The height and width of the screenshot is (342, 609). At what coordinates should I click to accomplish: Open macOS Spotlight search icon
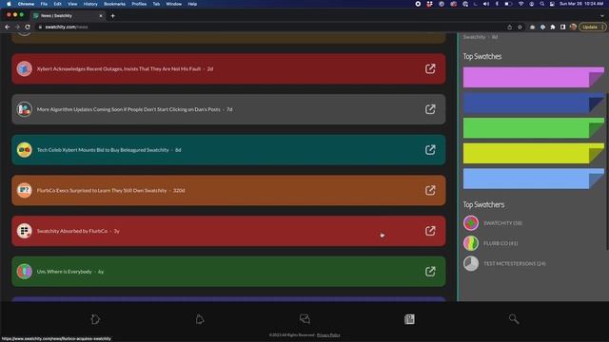click(x=541, y=4)
